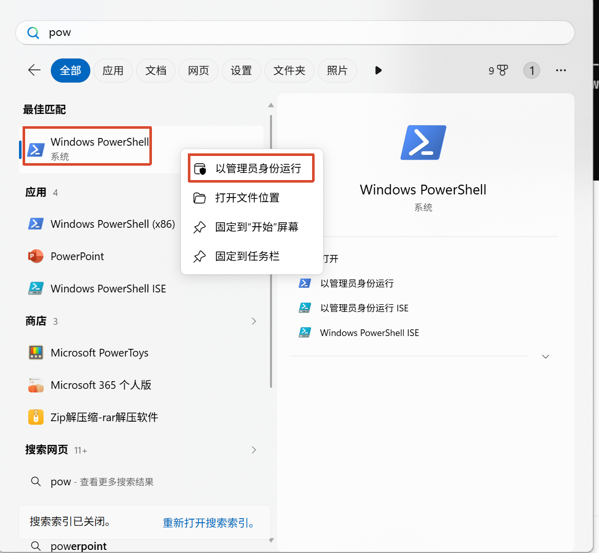Click the Microsoft PowerToys icon
The width and height of the screenshot is (599, 553).
click(36, 352)
